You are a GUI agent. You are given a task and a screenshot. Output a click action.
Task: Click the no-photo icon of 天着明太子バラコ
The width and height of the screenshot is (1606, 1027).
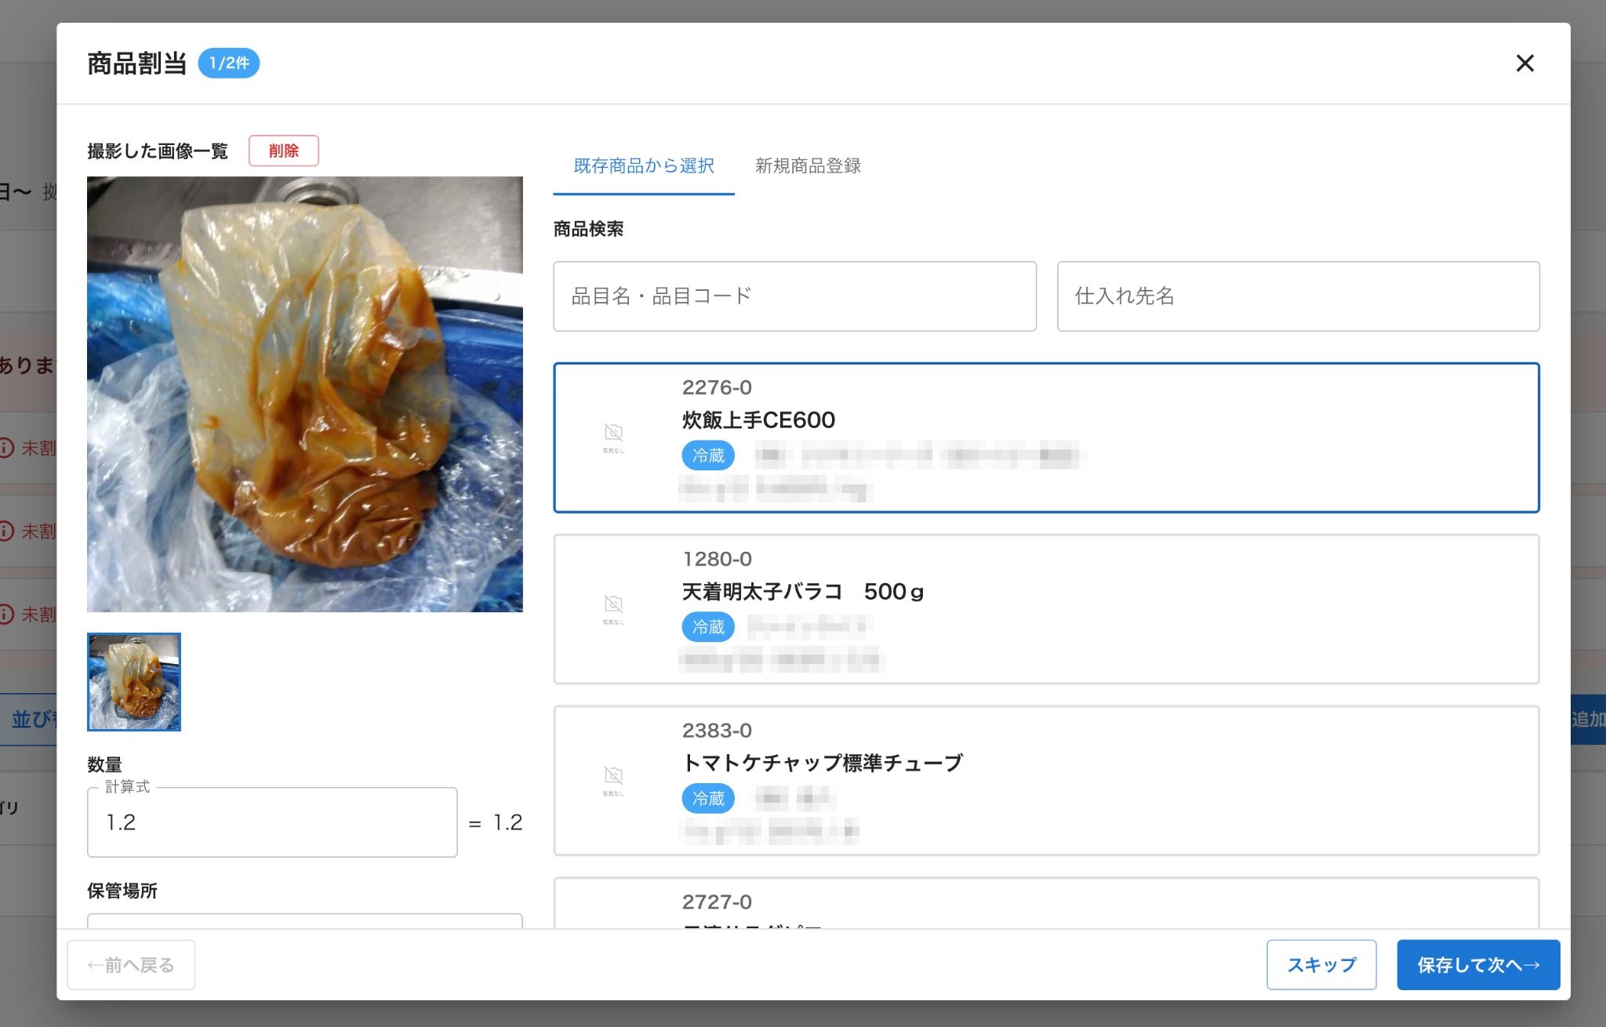click(613, 609)
